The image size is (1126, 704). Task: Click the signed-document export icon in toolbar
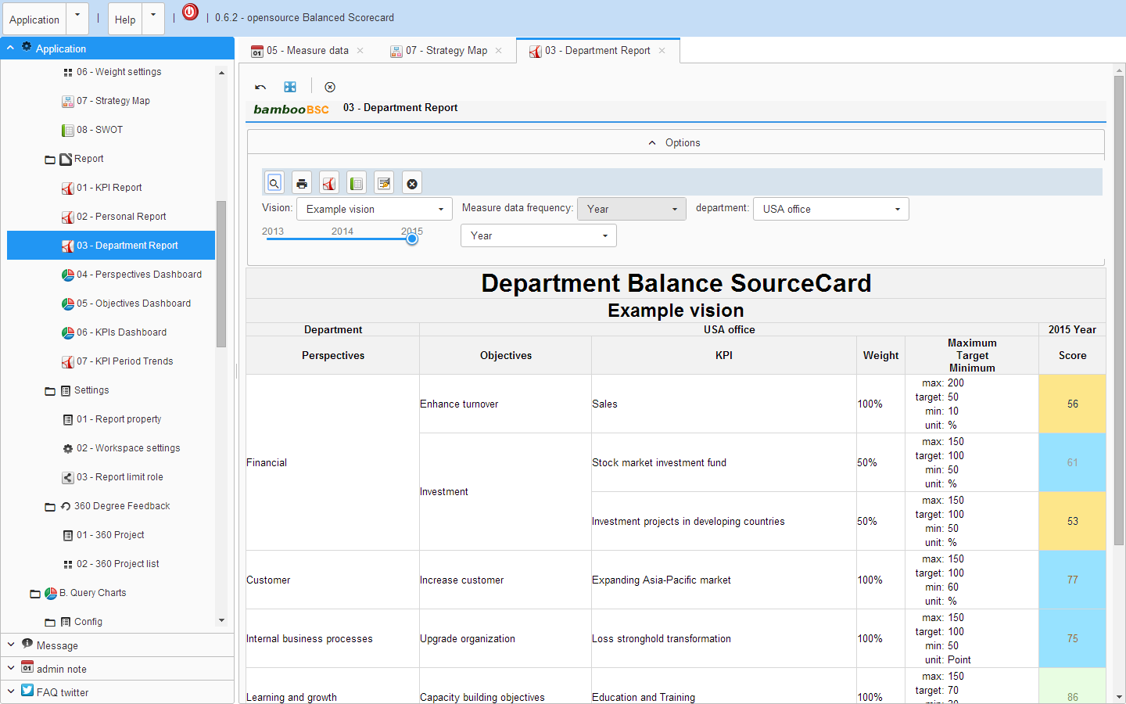(x=384, y=182)
